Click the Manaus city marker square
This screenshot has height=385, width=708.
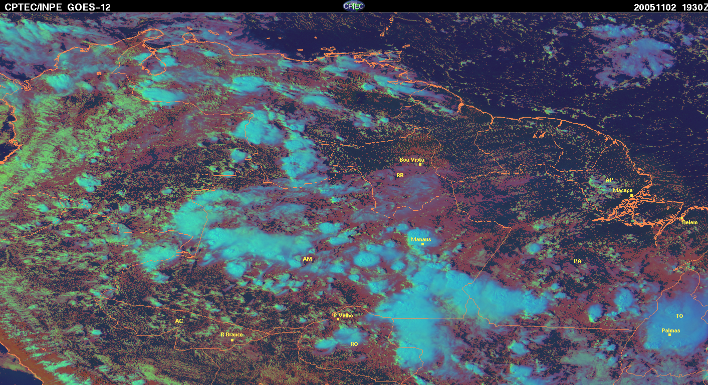[423, 244]
